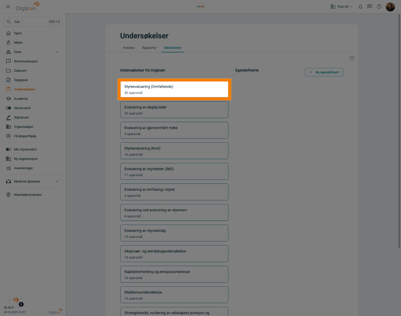The width and height of the screenshot is (401, 316).
Task: Click the page vertical scrollbar
Action: (x=399, y=132)
